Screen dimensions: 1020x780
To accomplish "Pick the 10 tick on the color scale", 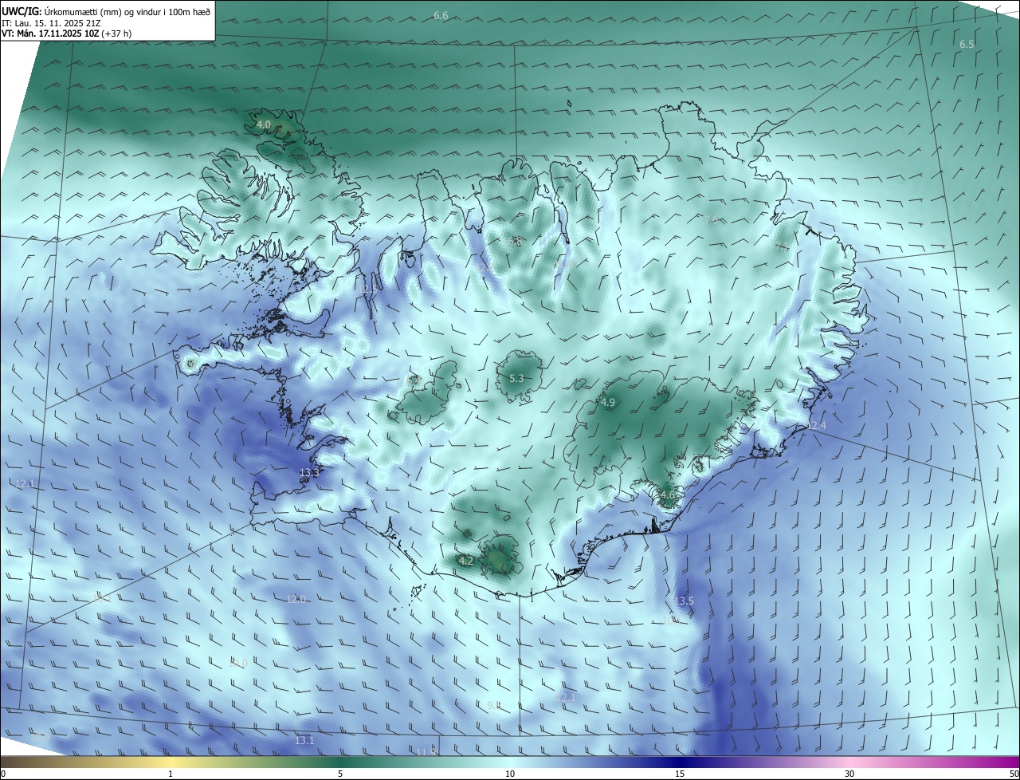I will (510, 774).
